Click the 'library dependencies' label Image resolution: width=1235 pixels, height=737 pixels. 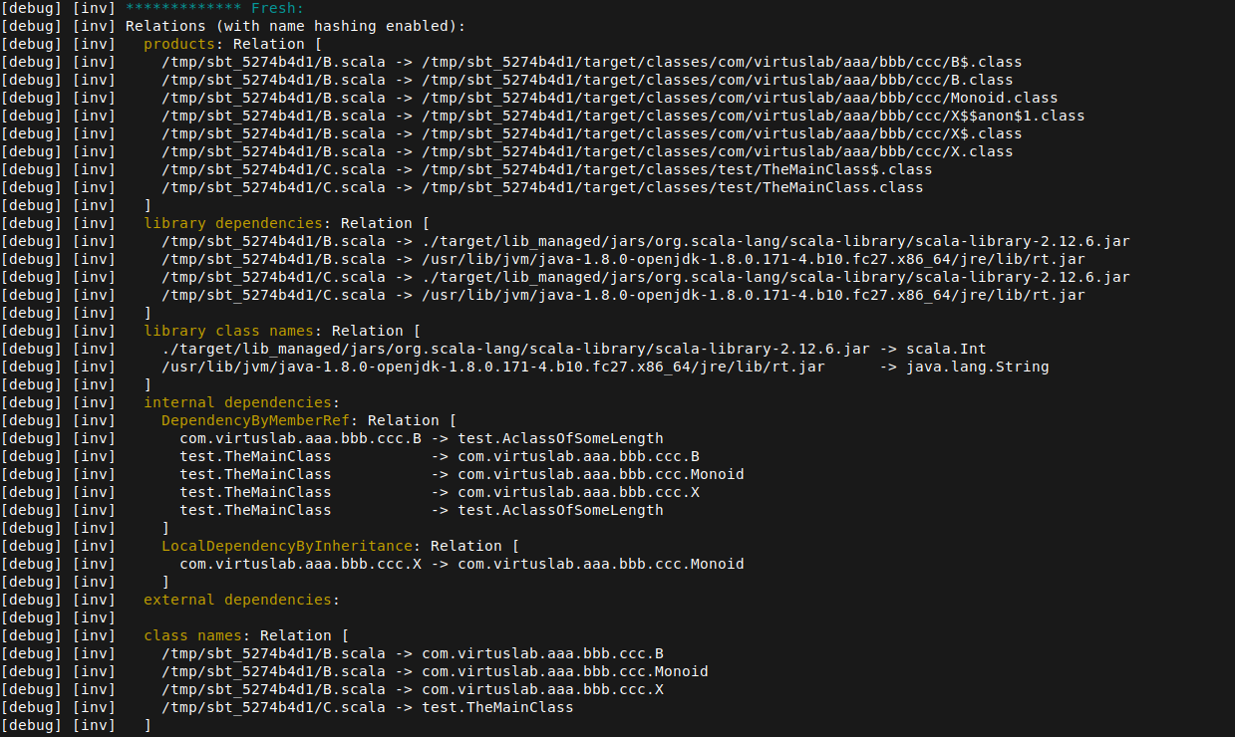[x=219, y=223]
